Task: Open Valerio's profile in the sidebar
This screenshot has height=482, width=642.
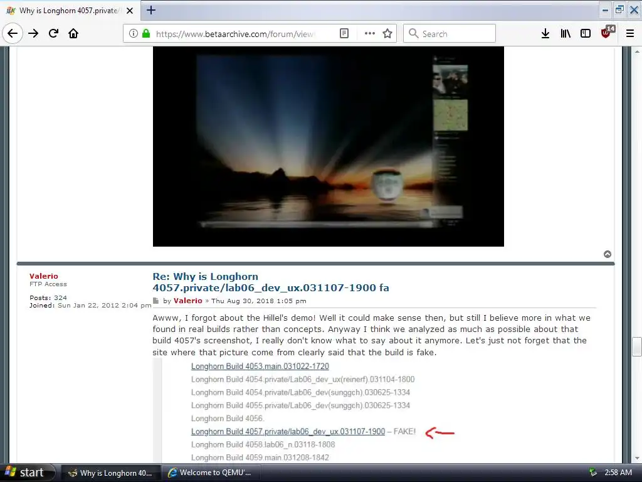Action: pos(44,276)
